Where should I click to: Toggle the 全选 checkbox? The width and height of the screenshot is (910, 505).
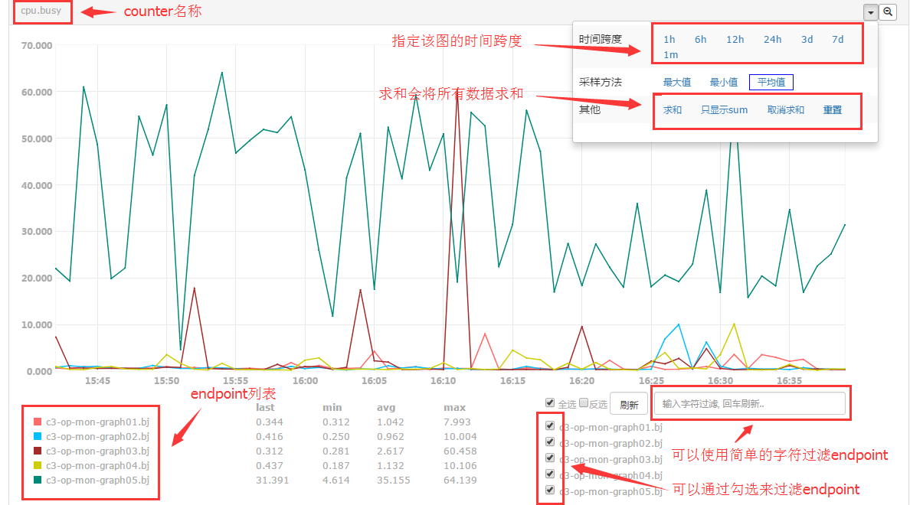pyautogui.click(x=550, y=403)
